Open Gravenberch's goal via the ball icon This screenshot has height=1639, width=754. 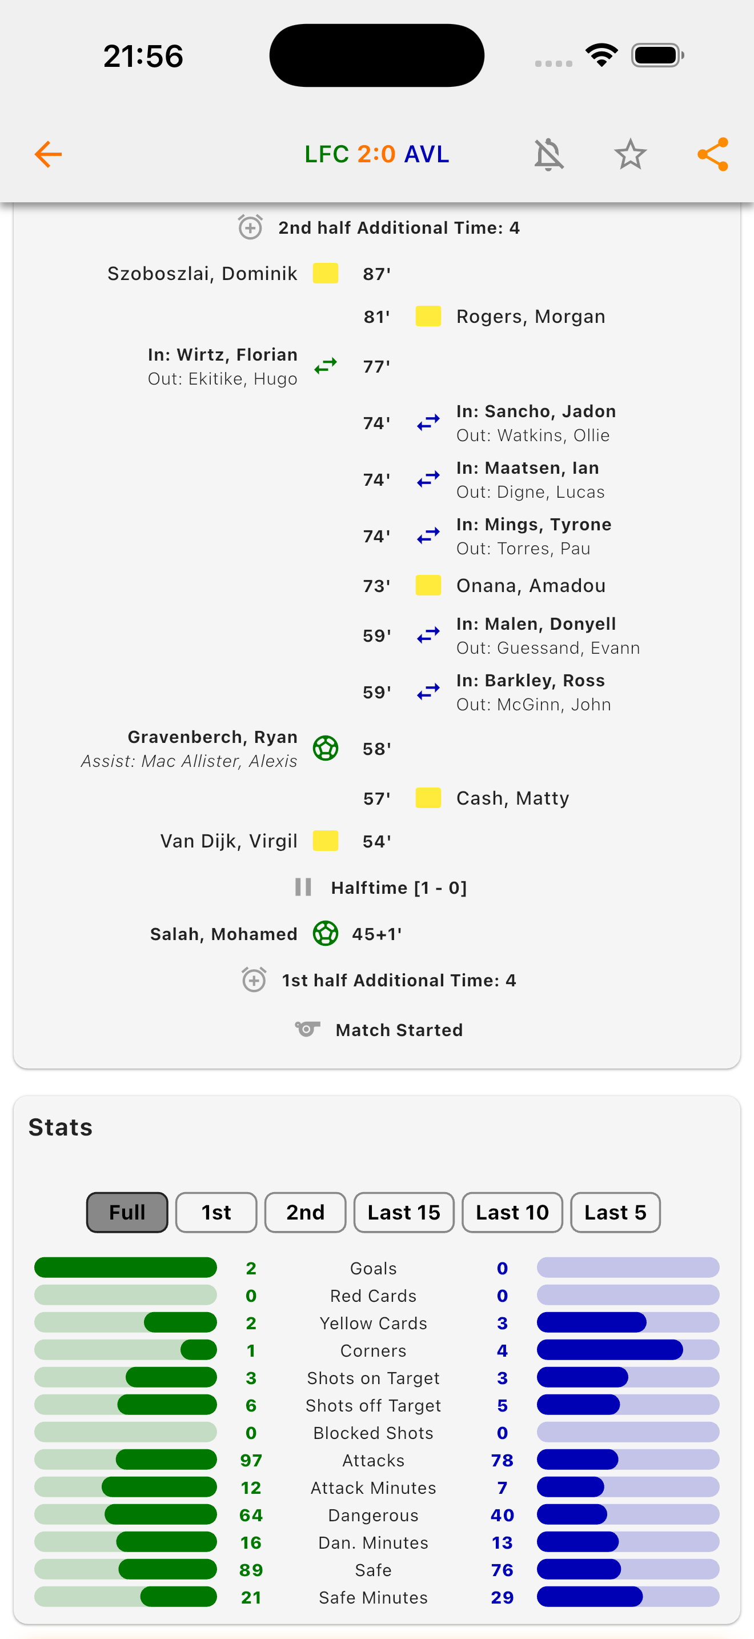click(325, 748)
